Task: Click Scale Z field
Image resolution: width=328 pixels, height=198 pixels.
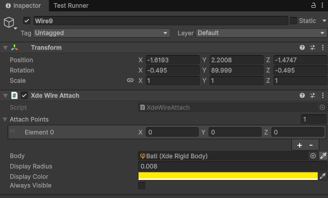Action: pyautogui.click(x=300, y=80)
